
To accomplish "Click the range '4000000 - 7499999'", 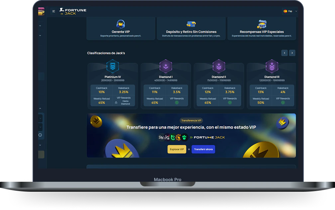I will point(166,80).
